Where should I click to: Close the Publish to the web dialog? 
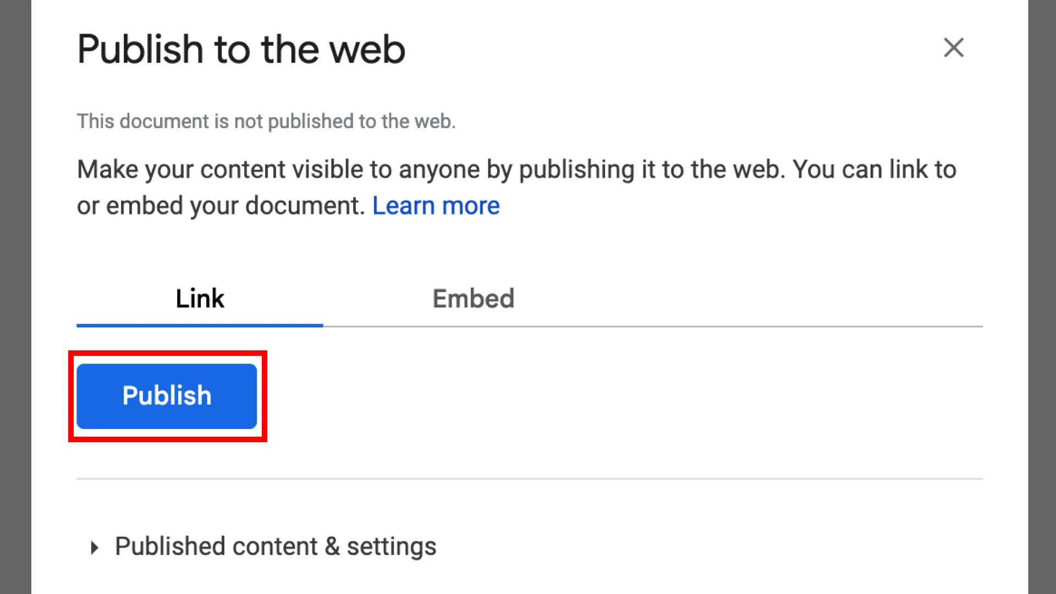tap(953, 47)
